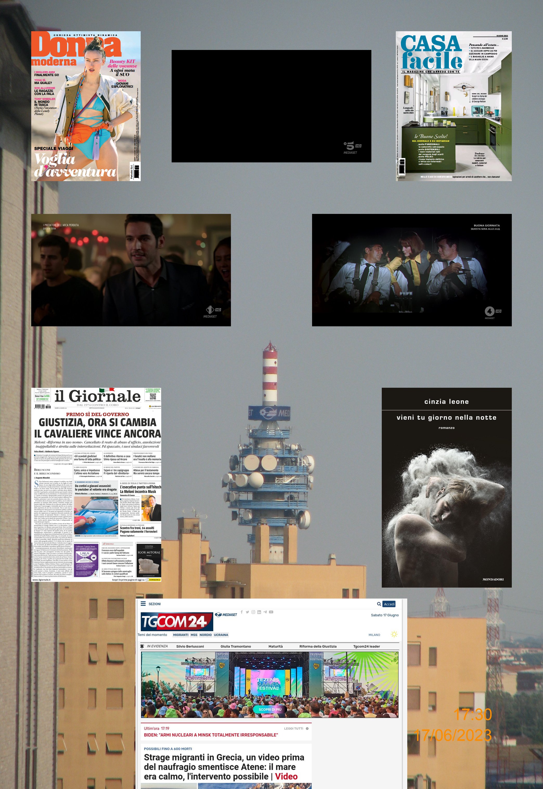543x789 pixels.
Task: Open the Casa Facile magazine cover
Action: tap(454, 106)
